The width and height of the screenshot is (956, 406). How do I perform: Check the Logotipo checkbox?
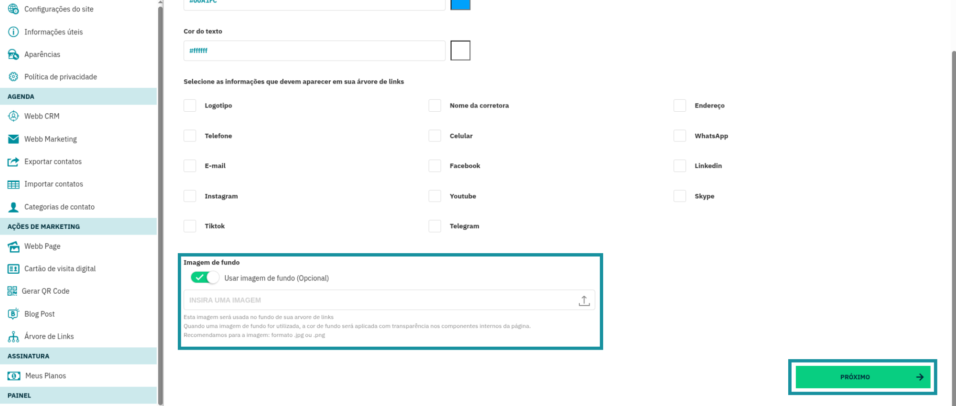click(x=190, y=106)
